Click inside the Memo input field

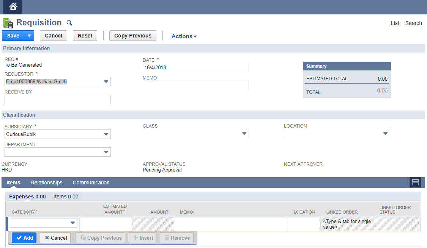click(195, 85)
